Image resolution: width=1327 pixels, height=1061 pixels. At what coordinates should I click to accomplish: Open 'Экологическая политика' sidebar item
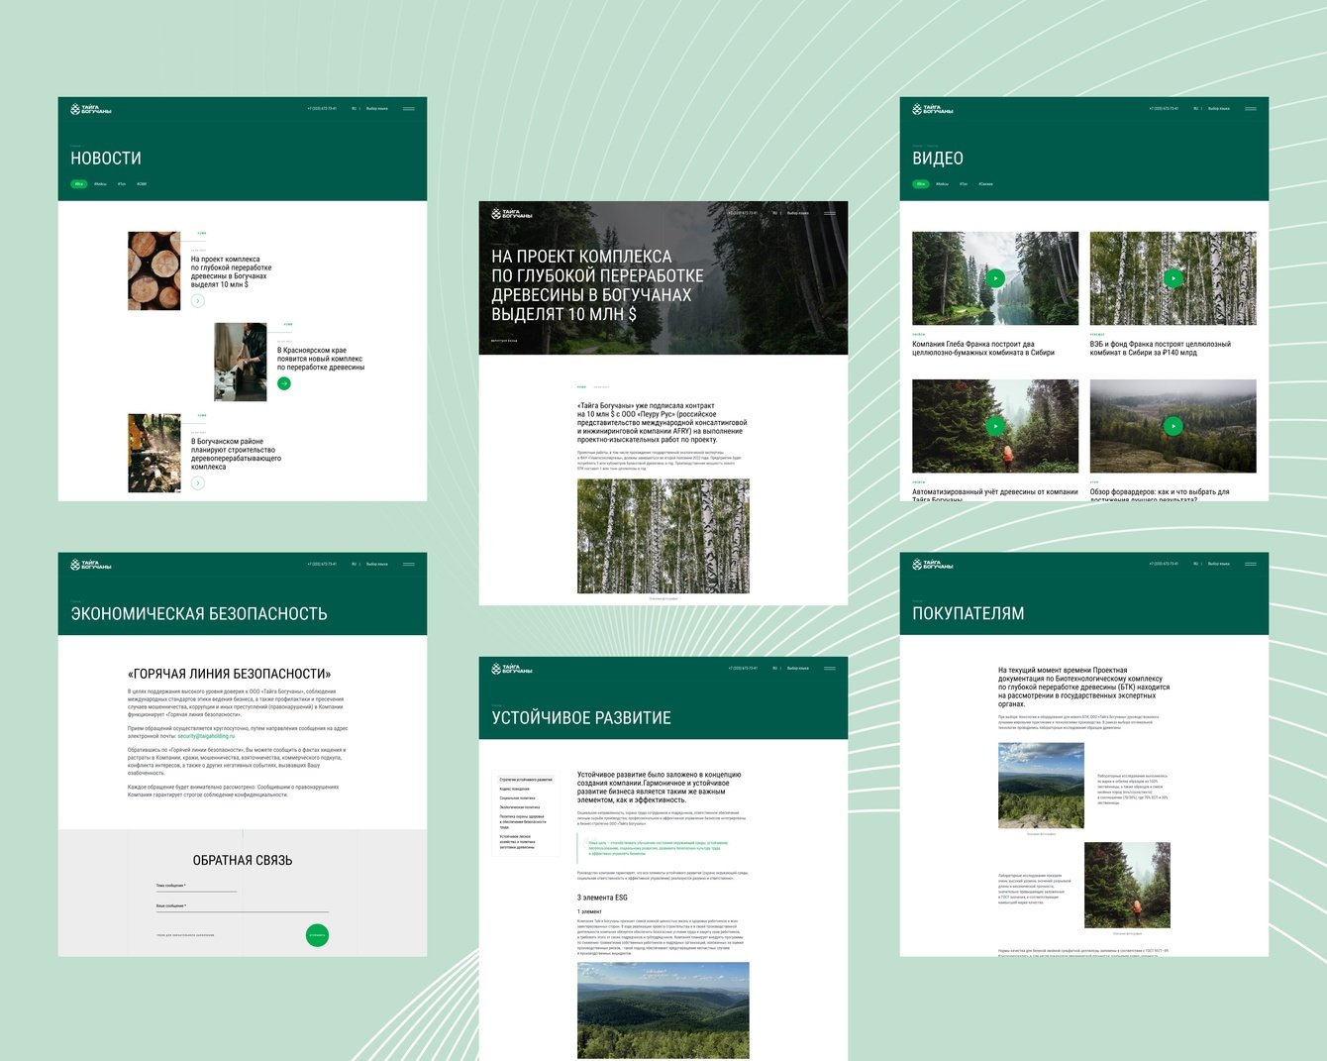[520, 806]
